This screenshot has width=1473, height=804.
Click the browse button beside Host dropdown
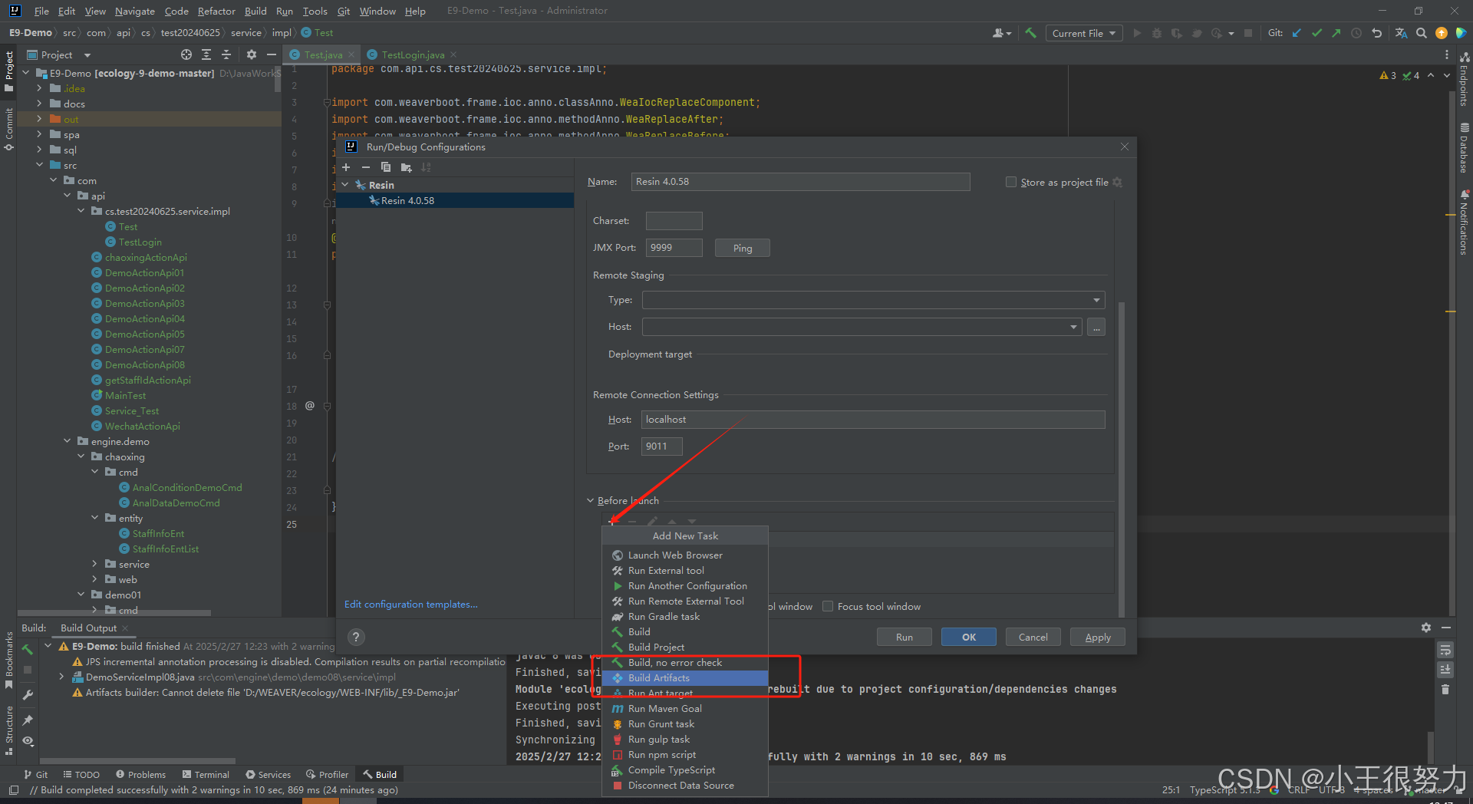(x=1096, y=327)
